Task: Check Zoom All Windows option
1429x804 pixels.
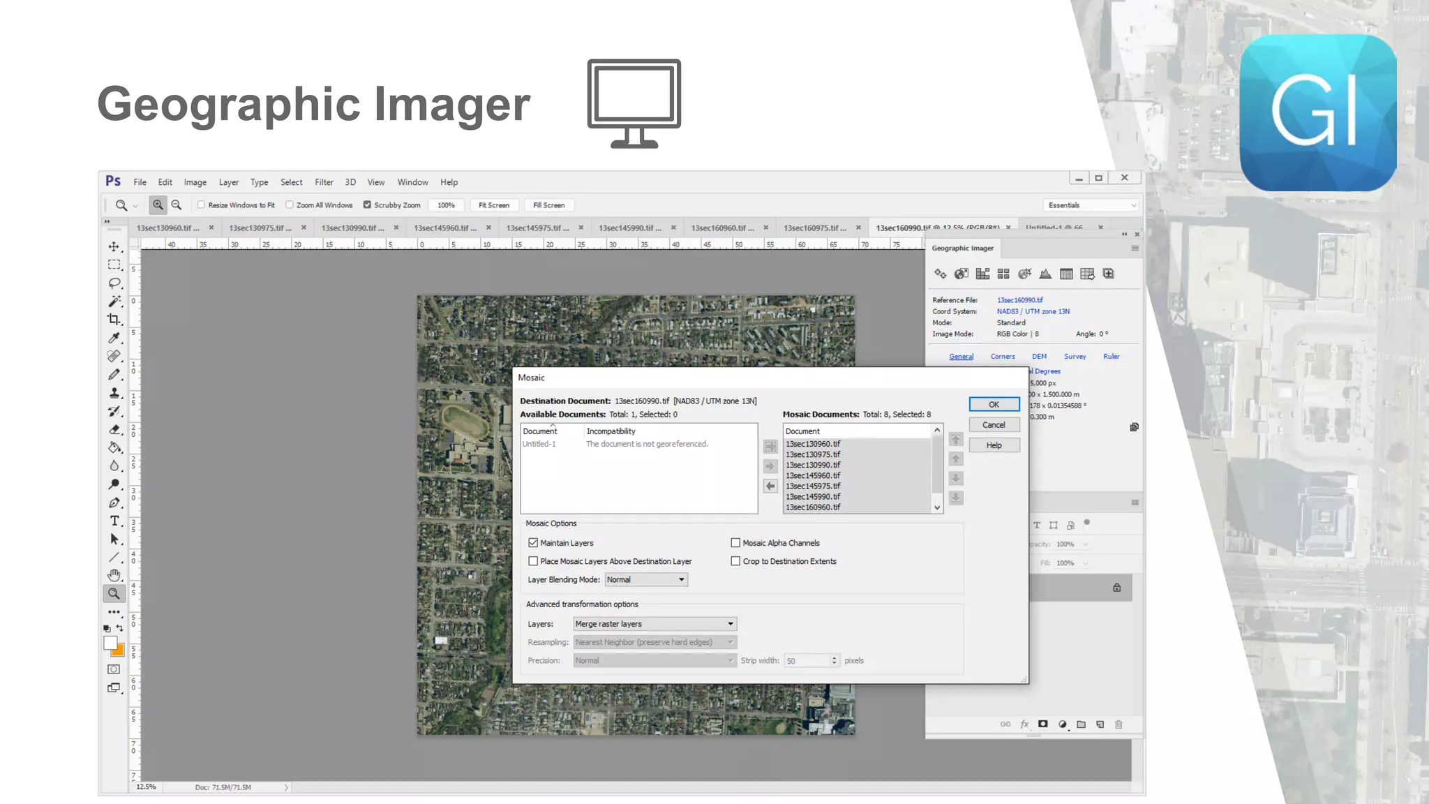Action: coord(289,204)
